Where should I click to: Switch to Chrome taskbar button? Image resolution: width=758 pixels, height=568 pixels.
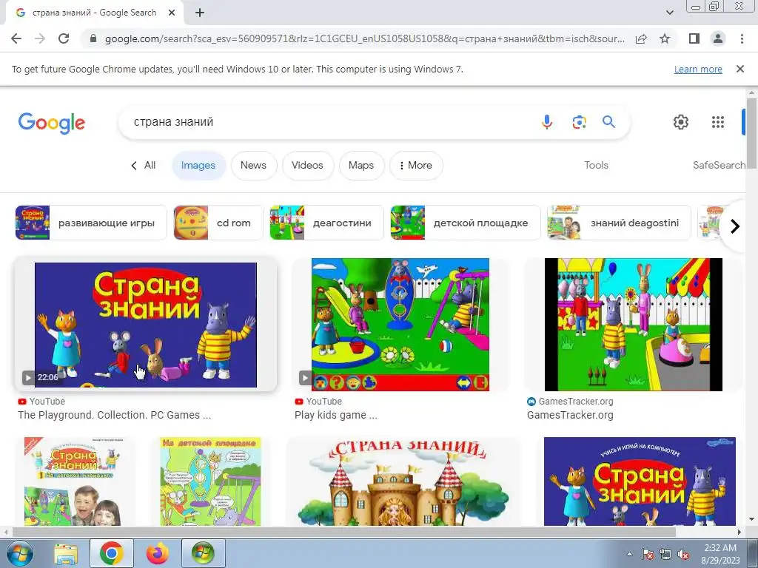(x=112, y=553)
